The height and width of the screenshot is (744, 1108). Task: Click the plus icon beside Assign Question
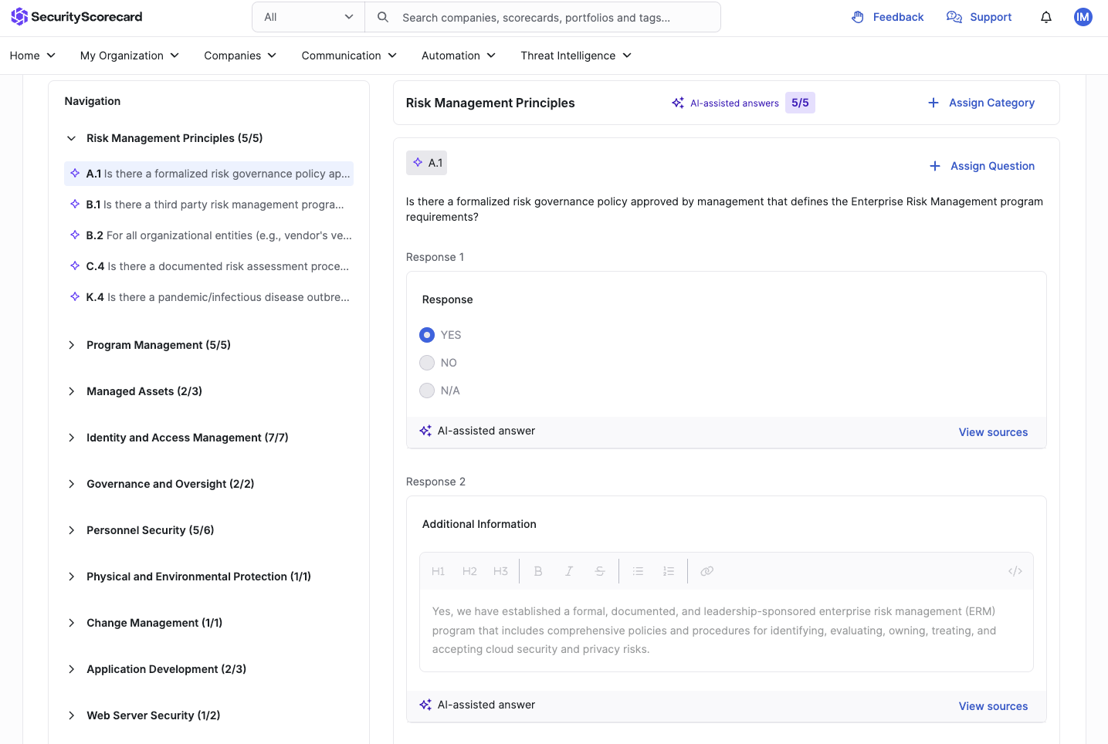935,166
